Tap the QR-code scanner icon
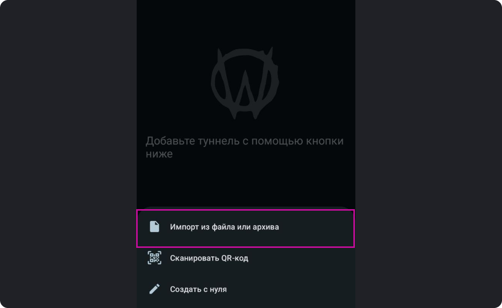 click(154, 258)
